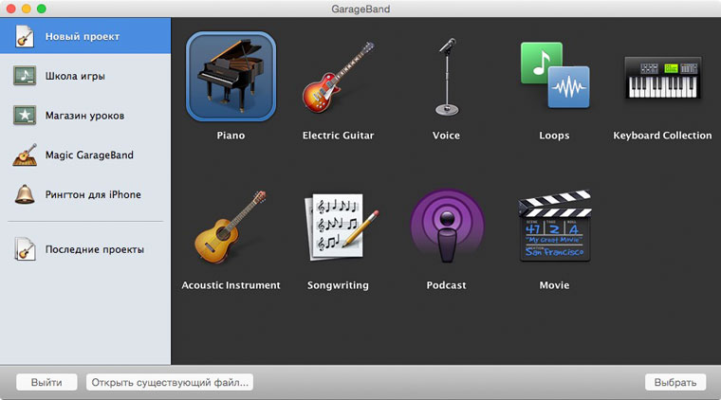
Task: Open Магазин уроков section
Action: [x=85, y=116]
